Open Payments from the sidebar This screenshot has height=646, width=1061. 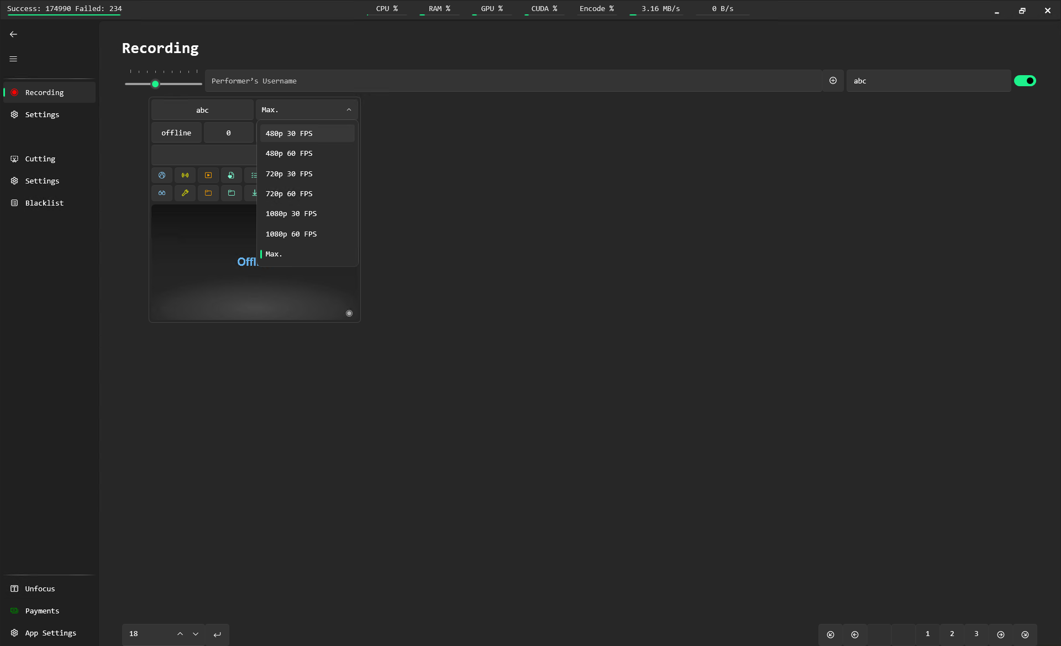point(42,611)
